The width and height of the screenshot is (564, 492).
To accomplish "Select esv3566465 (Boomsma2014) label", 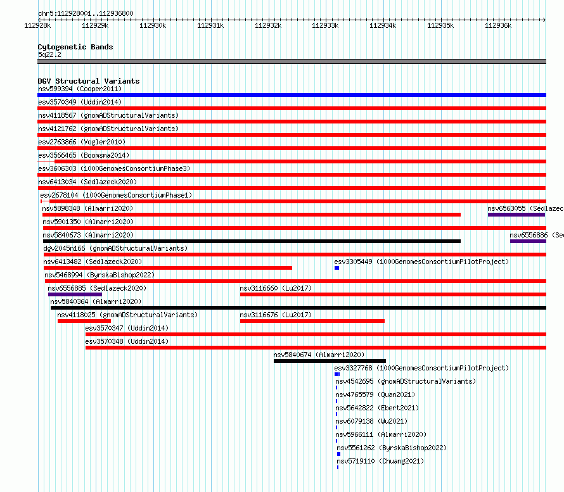I will [x=84, y=155].
